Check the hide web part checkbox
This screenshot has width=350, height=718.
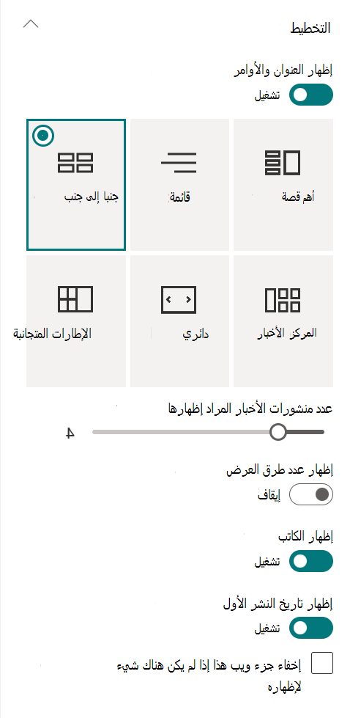click(322, 663)
